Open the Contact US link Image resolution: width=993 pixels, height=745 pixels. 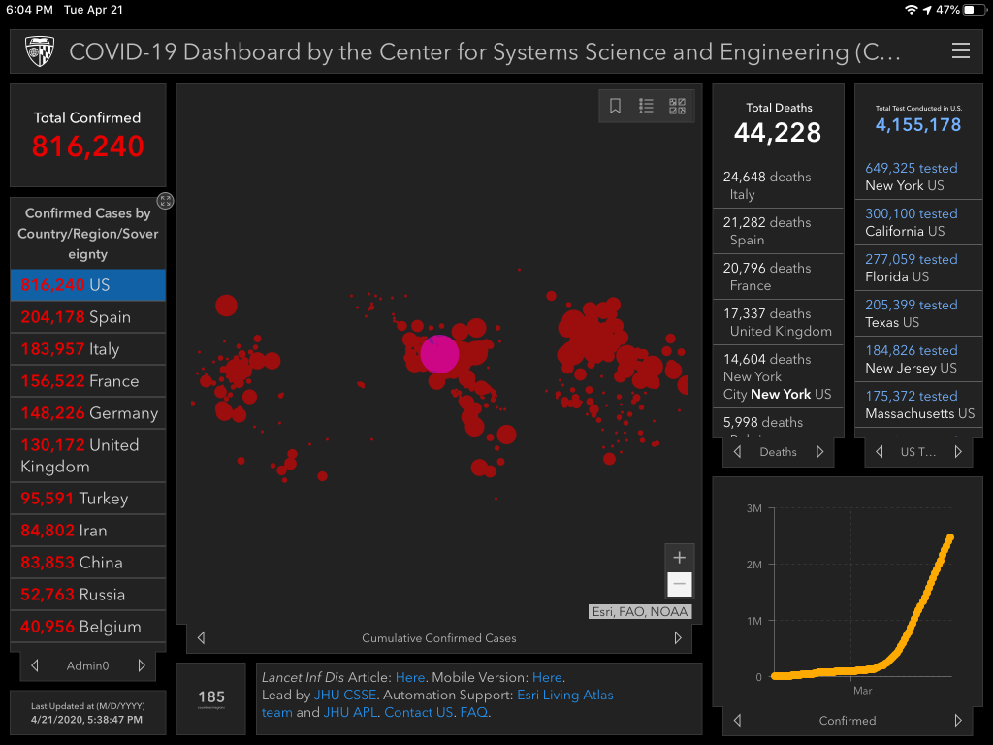click(418, 712)
